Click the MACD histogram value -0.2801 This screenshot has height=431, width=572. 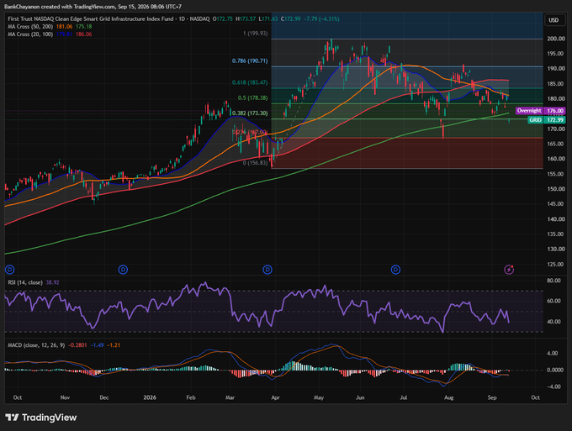pyautogui.click(x=77, y=345)
